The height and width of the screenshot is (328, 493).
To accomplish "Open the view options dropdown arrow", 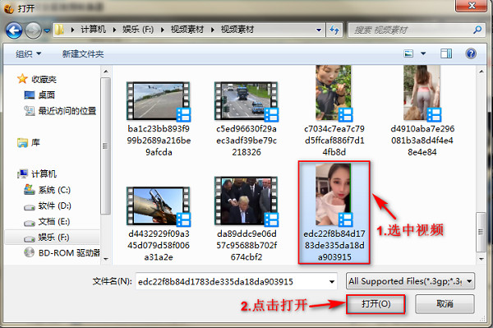I will [423, 53].
